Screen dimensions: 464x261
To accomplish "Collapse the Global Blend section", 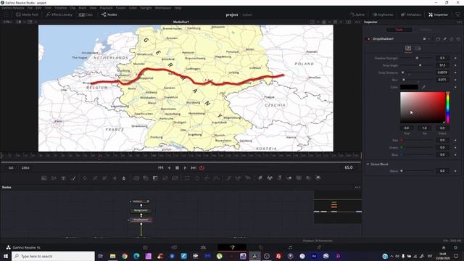I will pyautogui.click(x=368, y=165).
